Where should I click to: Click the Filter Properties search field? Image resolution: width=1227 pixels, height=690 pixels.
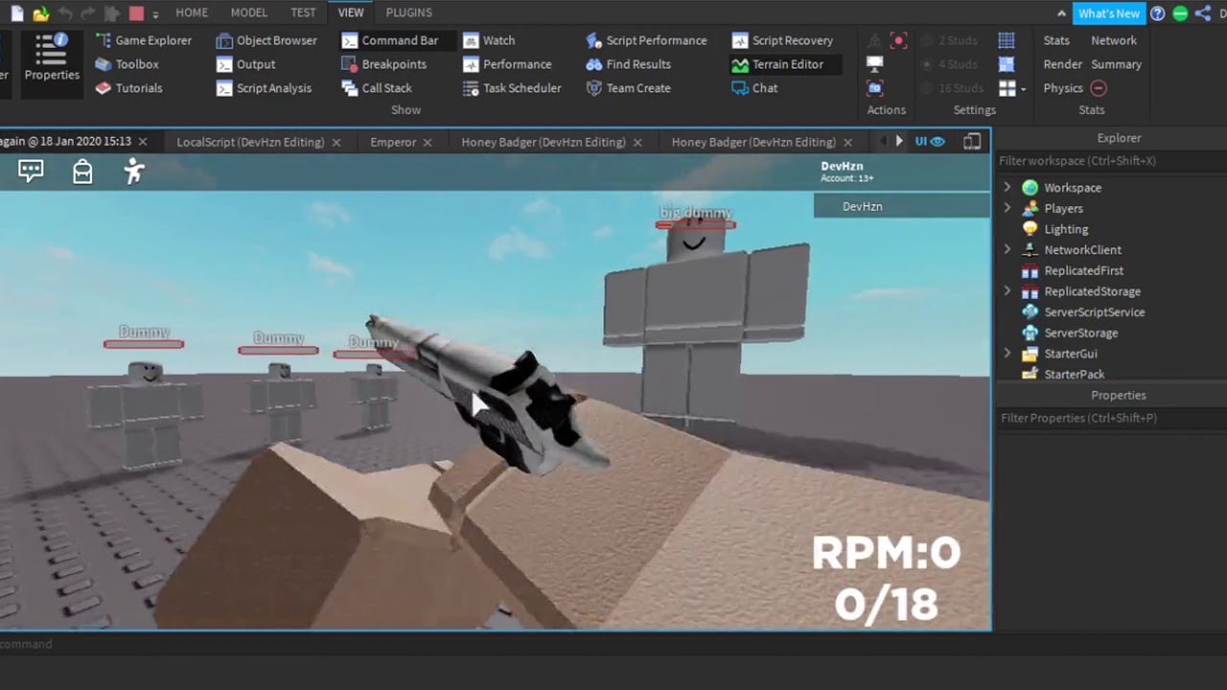pyautogui.click(x=1110, y=418)
